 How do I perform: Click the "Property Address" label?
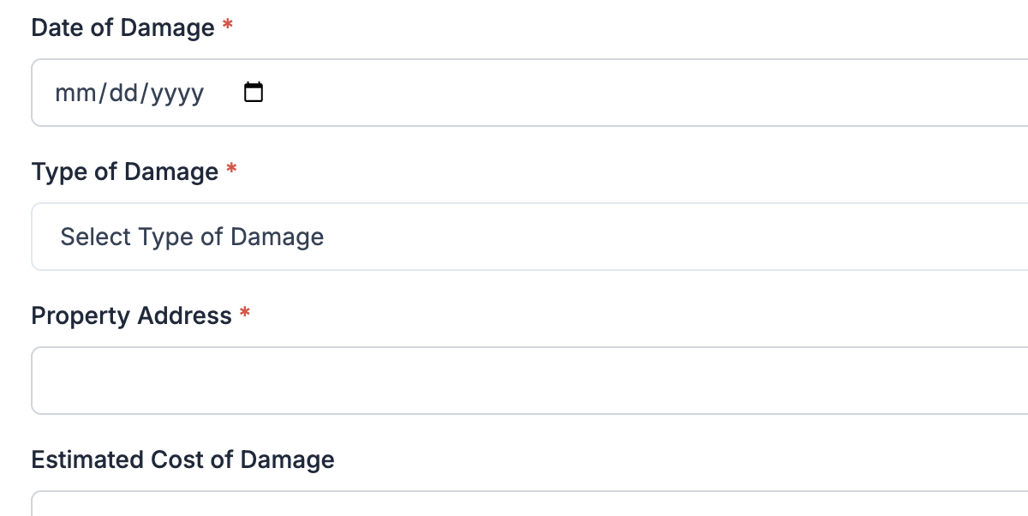click(x=131, y=315)
